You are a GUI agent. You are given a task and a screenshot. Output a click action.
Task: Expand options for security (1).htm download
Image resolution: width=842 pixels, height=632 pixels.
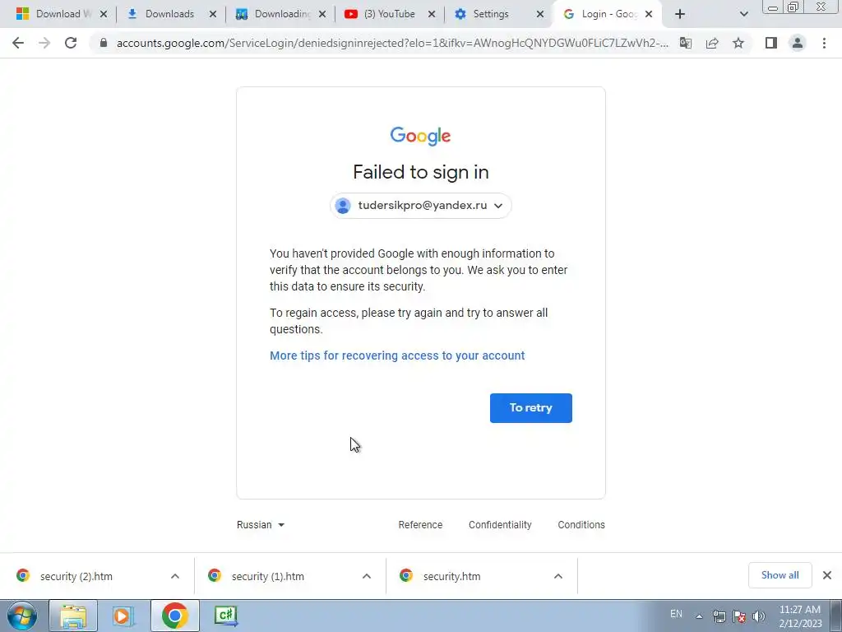click(x=367, y=576)
